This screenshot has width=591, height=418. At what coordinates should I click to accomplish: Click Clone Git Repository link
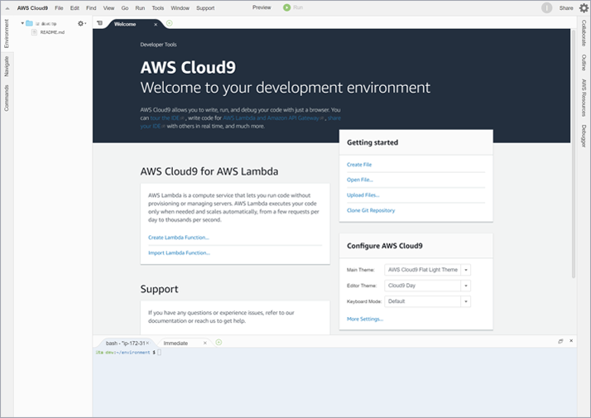tap(371, 210)
